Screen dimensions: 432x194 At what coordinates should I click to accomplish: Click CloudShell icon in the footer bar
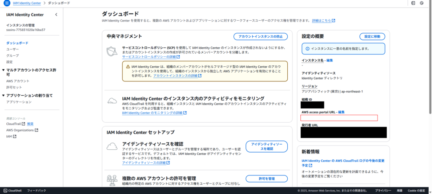(5, 191)
